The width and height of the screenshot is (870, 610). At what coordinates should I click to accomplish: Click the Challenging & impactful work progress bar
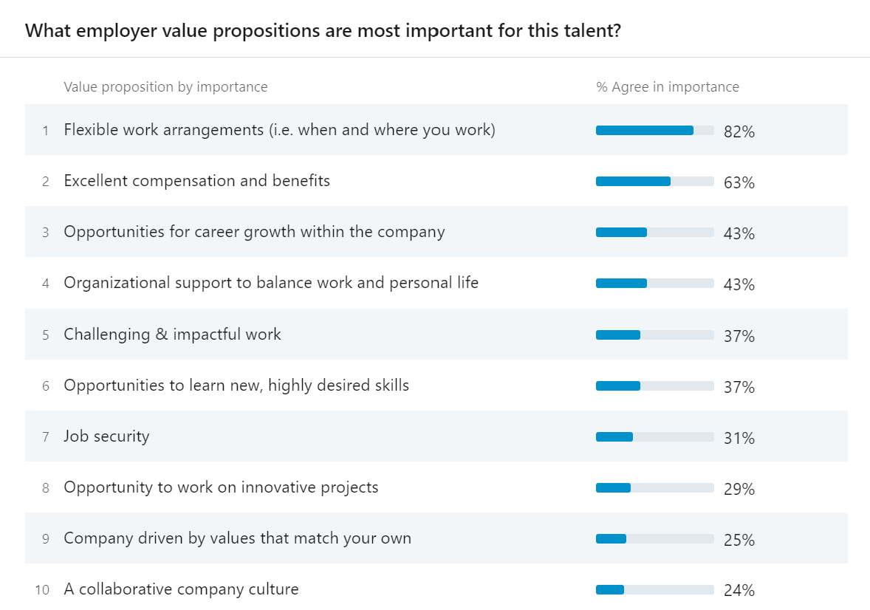click(654, 335)
